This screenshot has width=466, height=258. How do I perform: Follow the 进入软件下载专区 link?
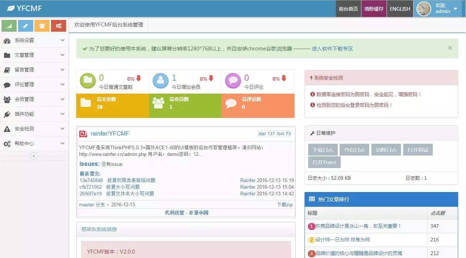(x=332, y=49)
